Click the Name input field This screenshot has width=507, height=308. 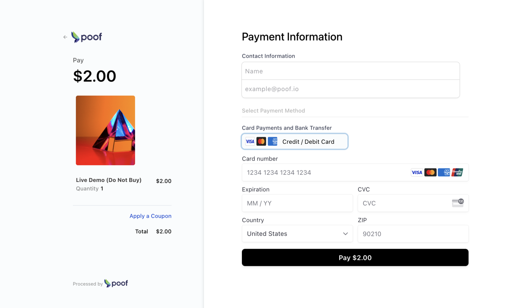pyautogui.click(x=351, y=71)
